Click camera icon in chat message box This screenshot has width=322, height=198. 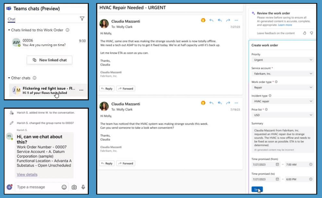(74, 187)
